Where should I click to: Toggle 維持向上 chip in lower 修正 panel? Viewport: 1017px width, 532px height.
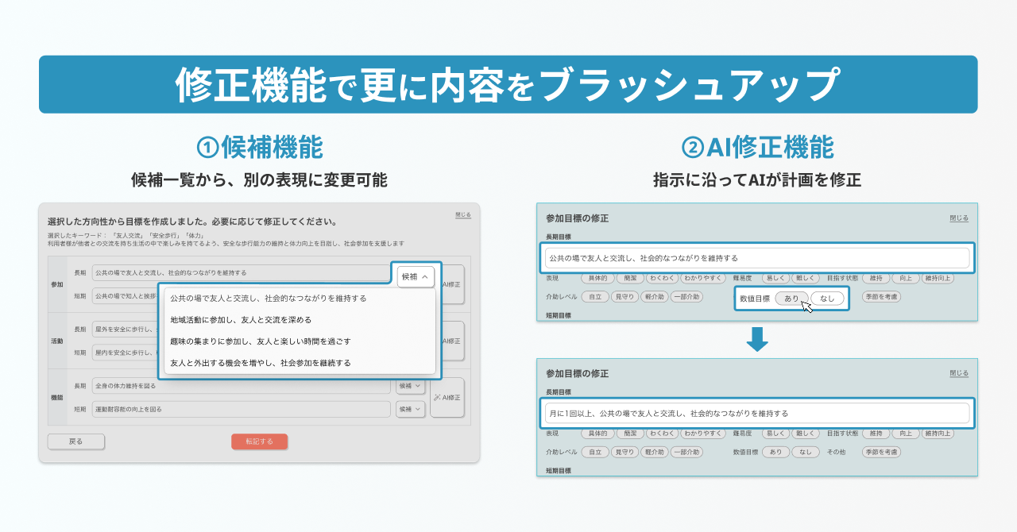pos(938,434)
